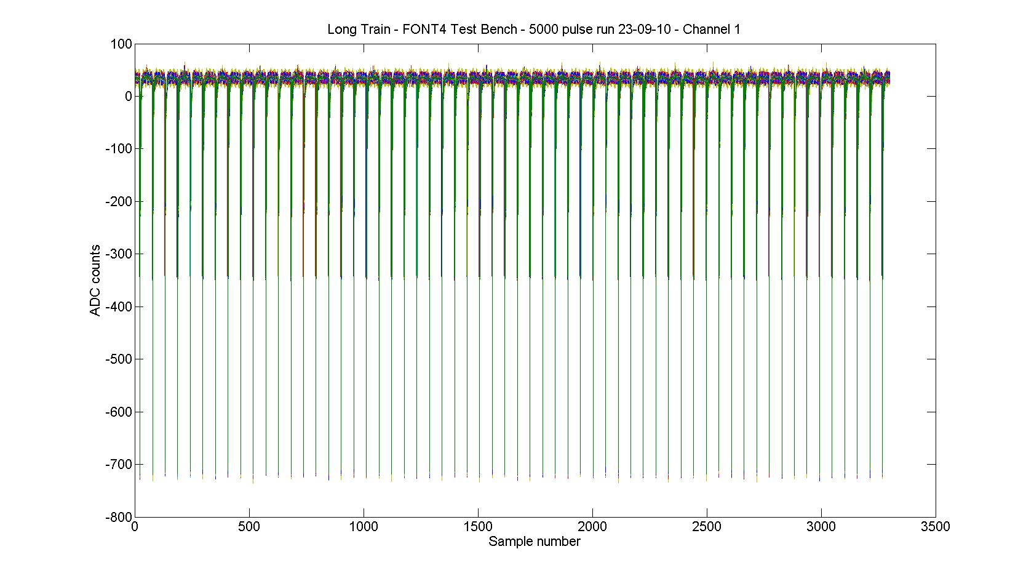This screenshot has width=1034, height=581.
Task: Click the y-axis tick label 0 beside ADC counts
Action: [128, 97]
